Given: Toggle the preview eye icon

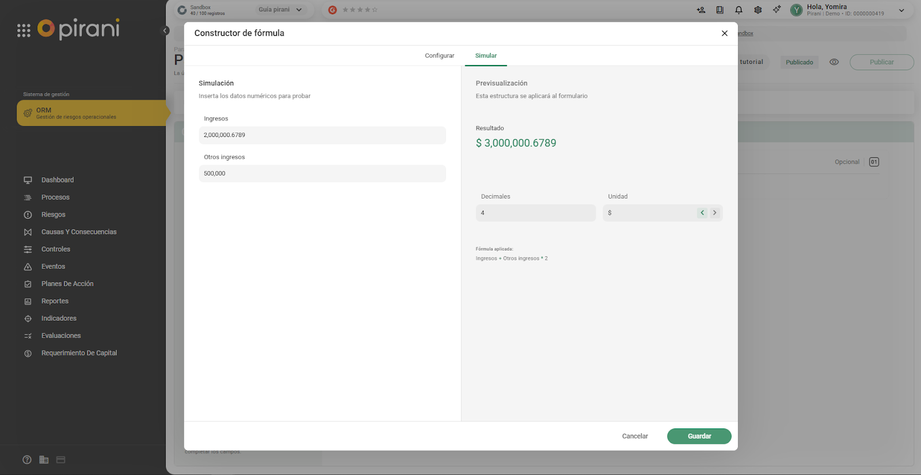Looking at the screenshot, I should (834, 62).
